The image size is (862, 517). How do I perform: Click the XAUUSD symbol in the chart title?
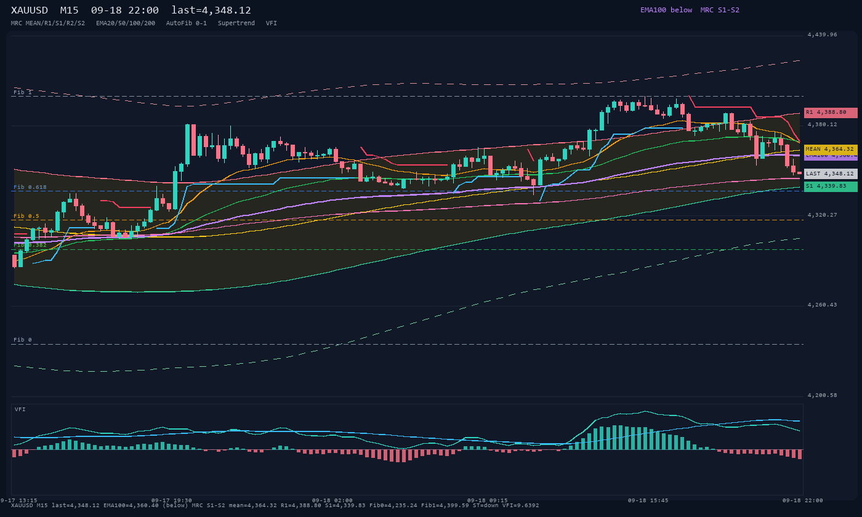tap(30, 10)
